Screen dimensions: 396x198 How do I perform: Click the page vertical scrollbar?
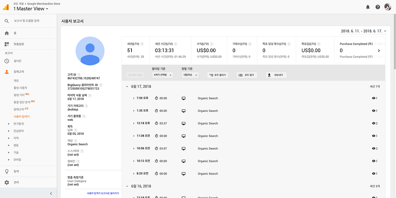394,42
